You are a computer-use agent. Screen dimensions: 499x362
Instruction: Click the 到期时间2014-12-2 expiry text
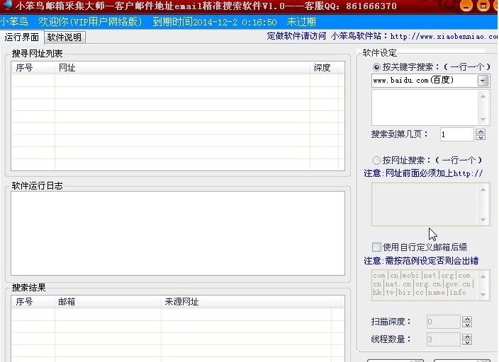(215, 22)
